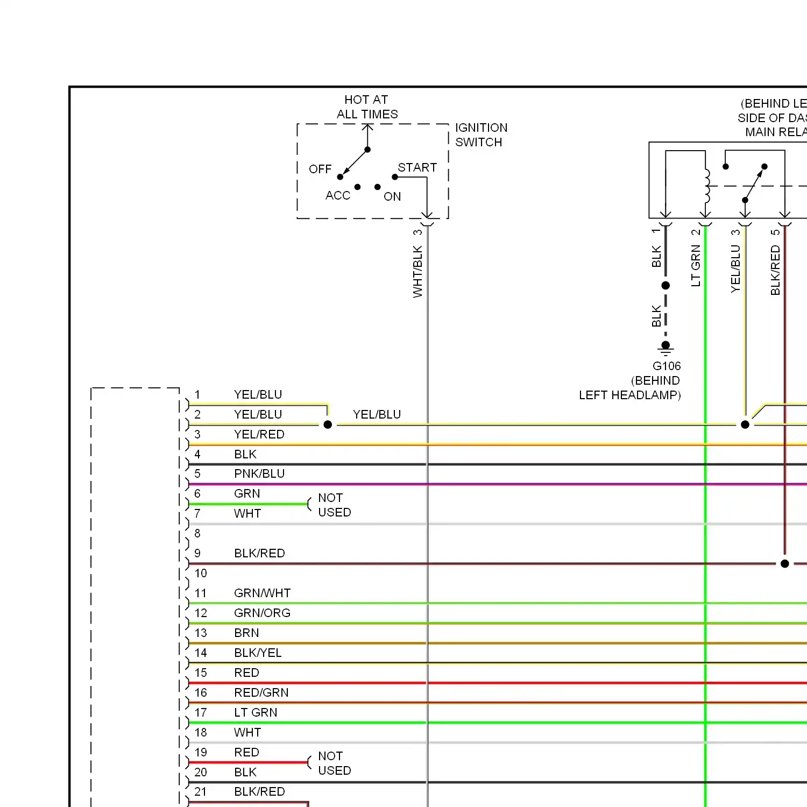The height and width of the screenshot is (807, 807).
Task: Select pin 21 "BLK/RED" label
Action: pos(259,792)
